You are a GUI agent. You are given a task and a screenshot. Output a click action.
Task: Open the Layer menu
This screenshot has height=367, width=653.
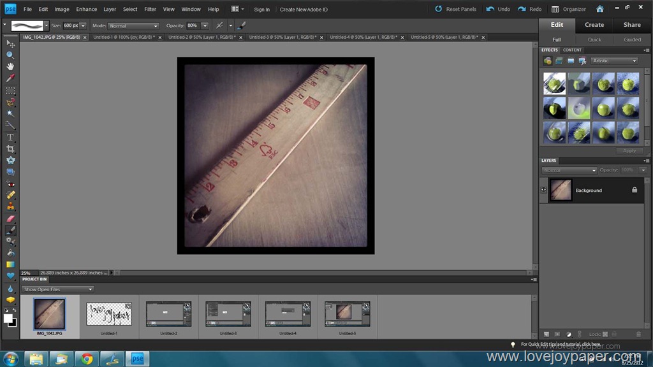point(110,9)
